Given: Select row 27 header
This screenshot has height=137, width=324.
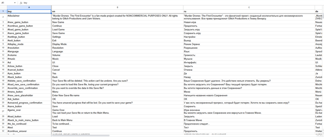Looking at the screenshot, I should pyautogui.click(x=3, y=111).
